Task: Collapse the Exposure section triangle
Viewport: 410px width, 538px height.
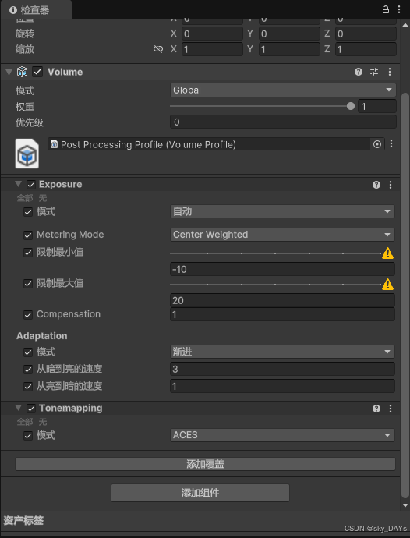Action: [18, 184]
